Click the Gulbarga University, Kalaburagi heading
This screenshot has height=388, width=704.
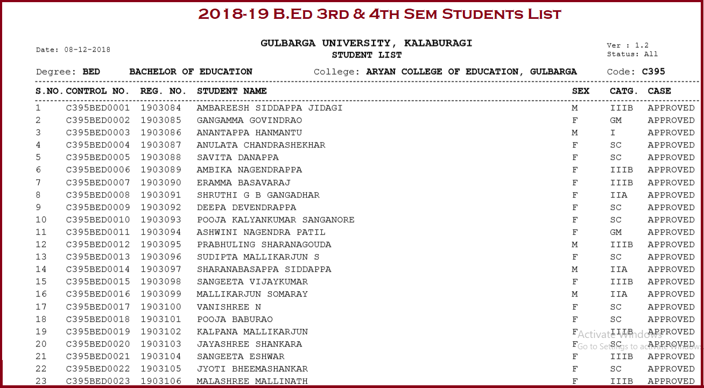[x=366, y=43]
